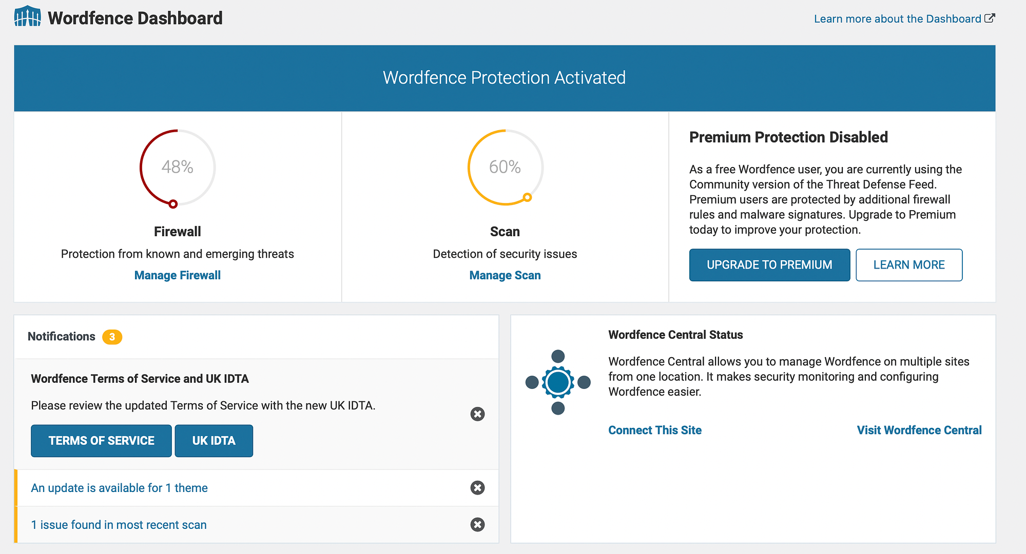
Task: Click Visit Wordfence Central link
Action: tap(919, 430)
